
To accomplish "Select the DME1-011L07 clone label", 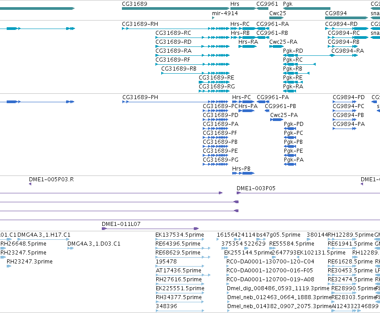I will 121,224.
